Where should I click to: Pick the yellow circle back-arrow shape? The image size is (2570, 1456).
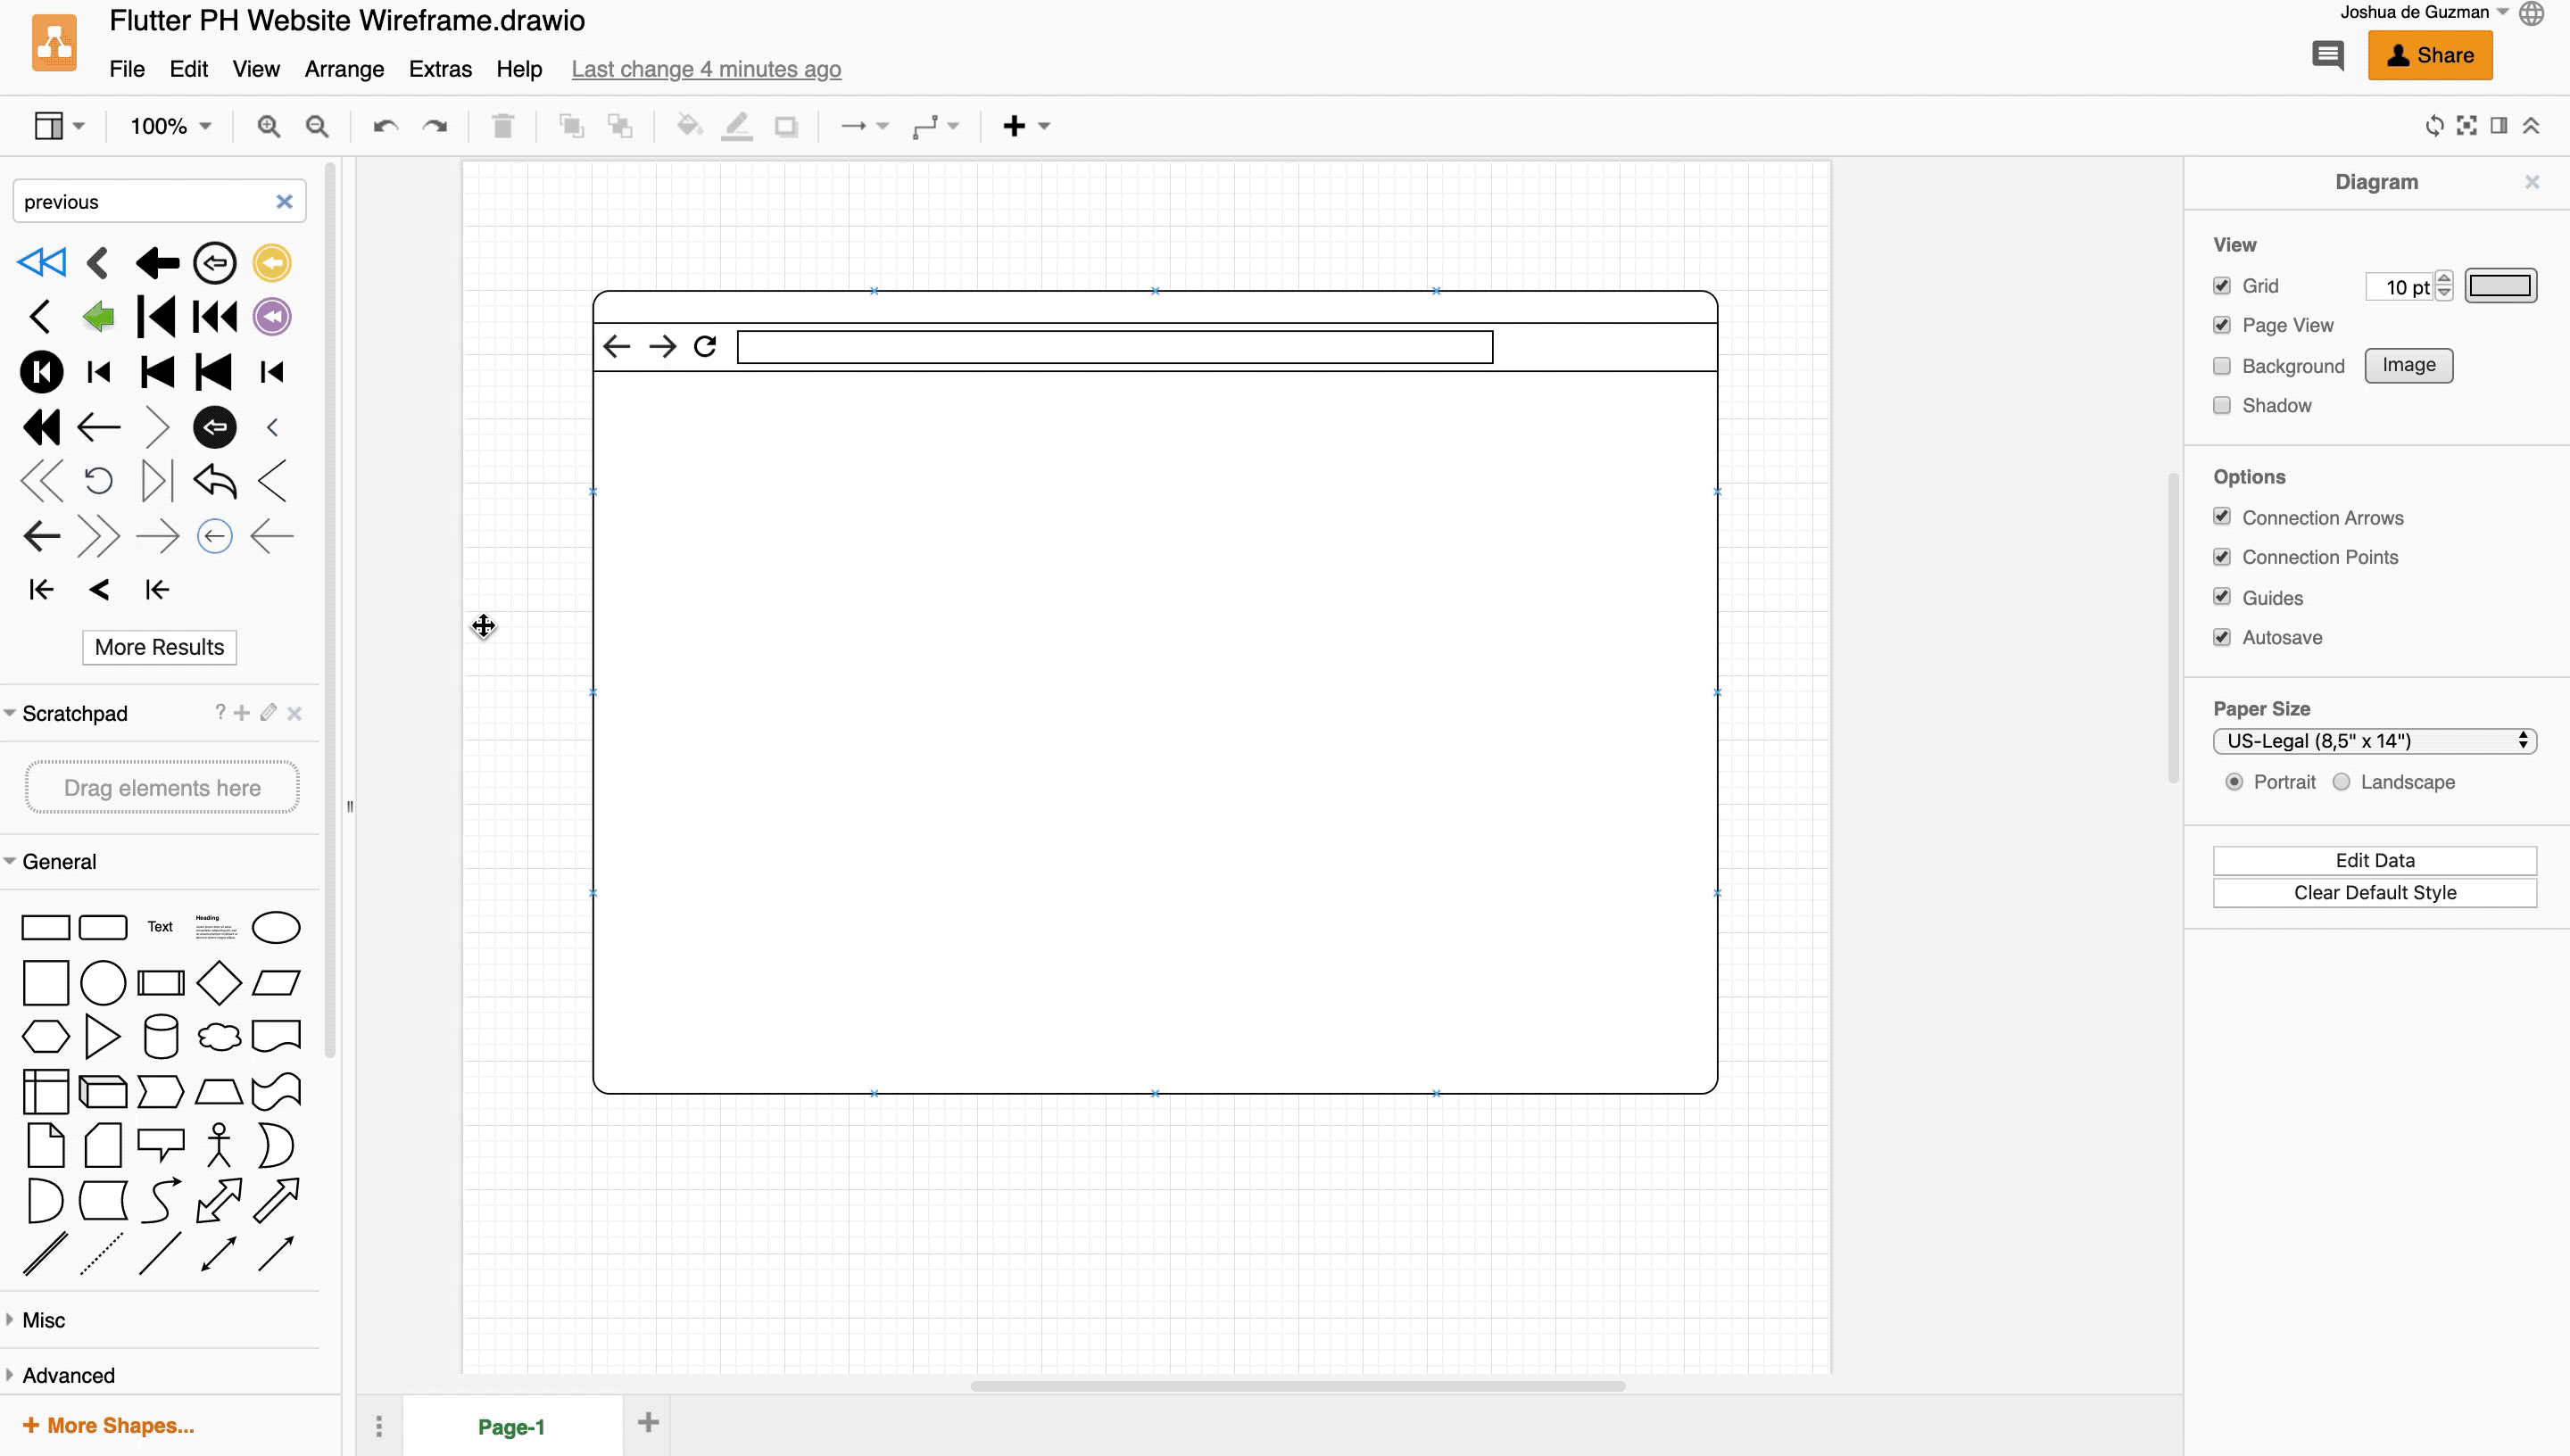coord(271,263)
